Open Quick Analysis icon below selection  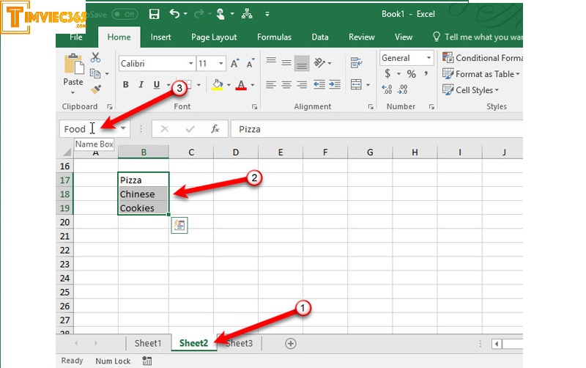[x=179, y=226]
